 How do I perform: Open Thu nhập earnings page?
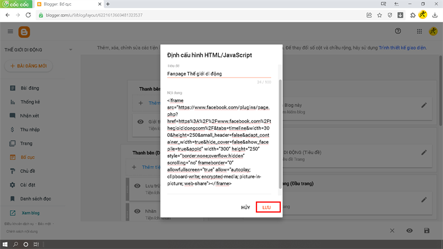tap(30, 129)
